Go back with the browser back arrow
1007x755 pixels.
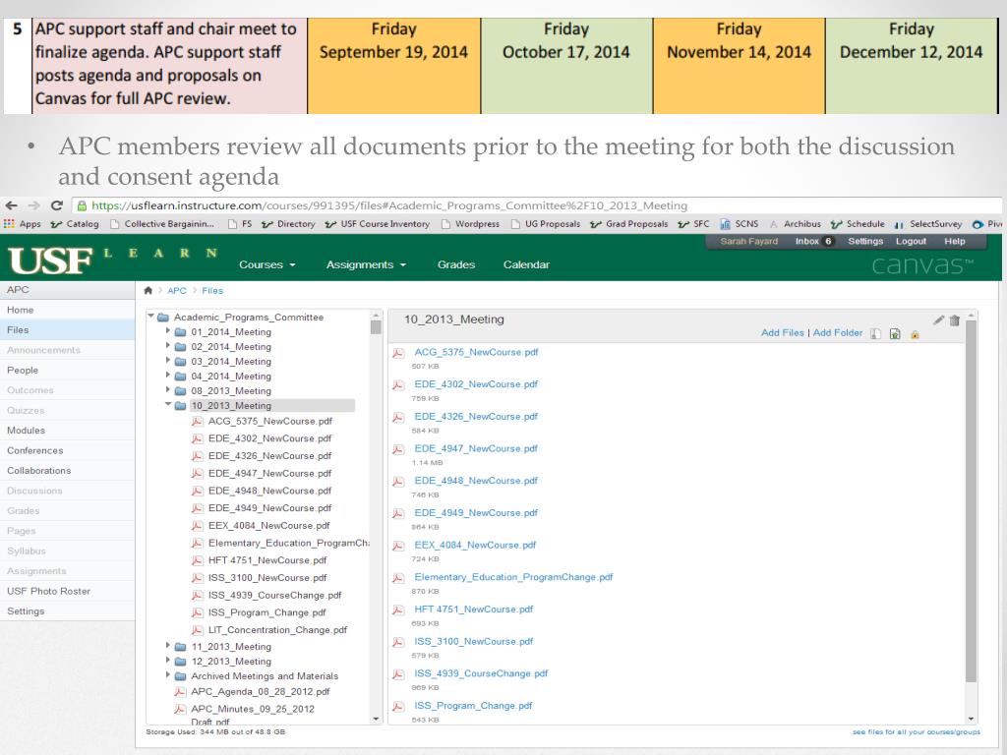(x=12, y=205)
